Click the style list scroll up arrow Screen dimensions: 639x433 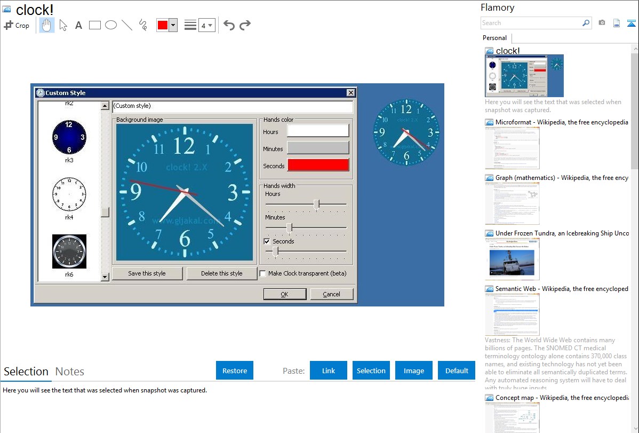[x=105, y=106]
